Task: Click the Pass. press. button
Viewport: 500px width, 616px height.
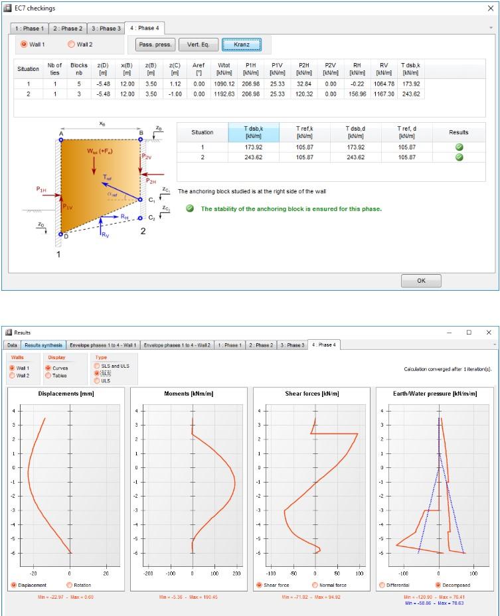Action: 155,44
